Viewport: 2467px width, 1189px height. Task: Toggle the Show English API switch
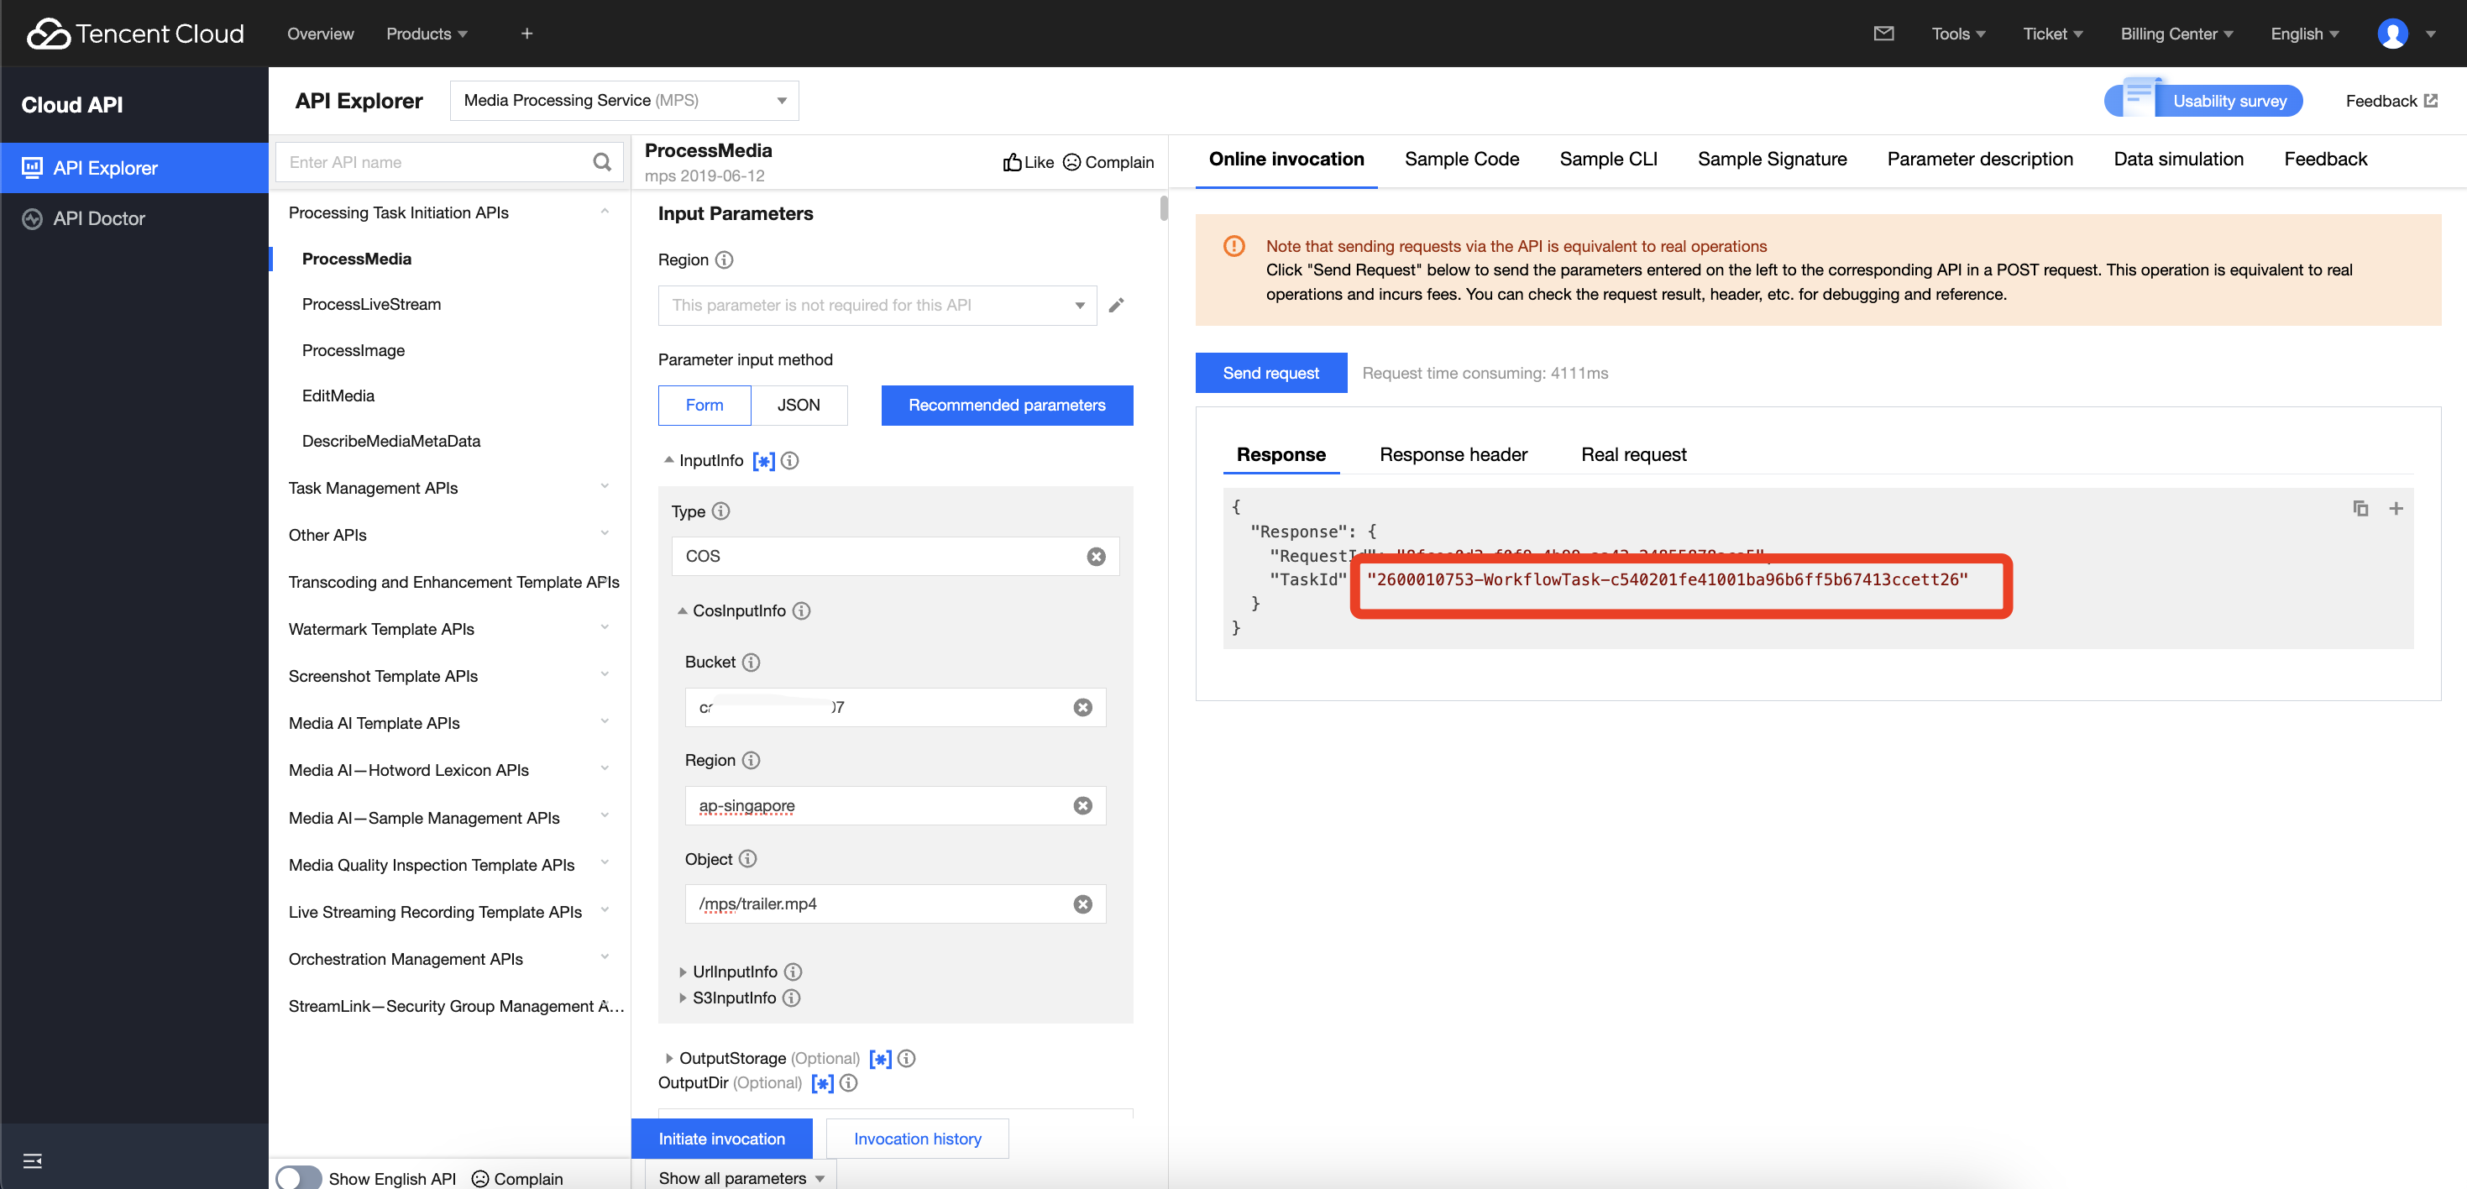pos(299,1177)
